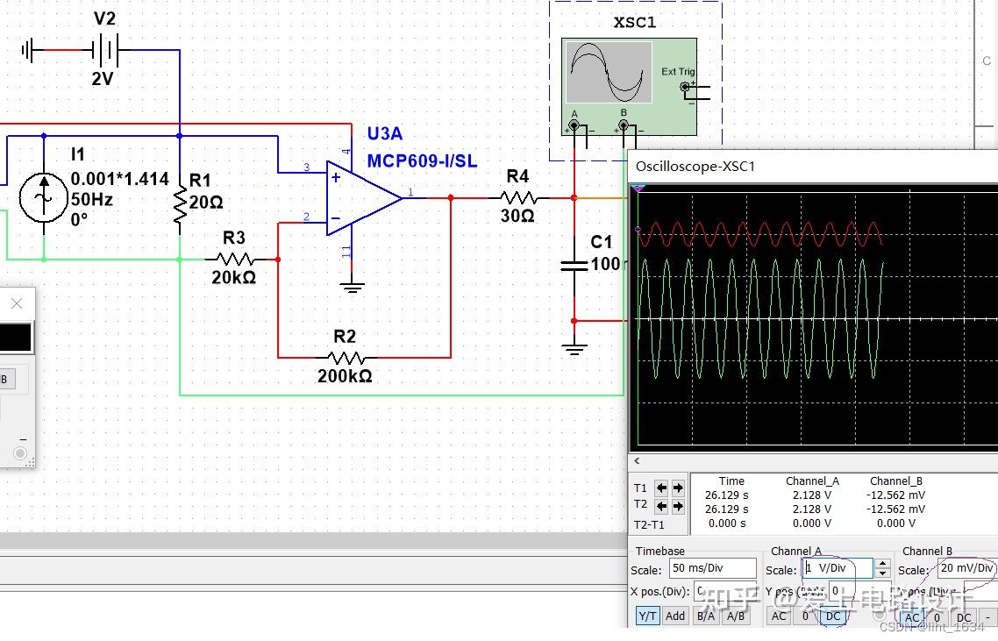Enable AC coupling for Channel A

779,616
